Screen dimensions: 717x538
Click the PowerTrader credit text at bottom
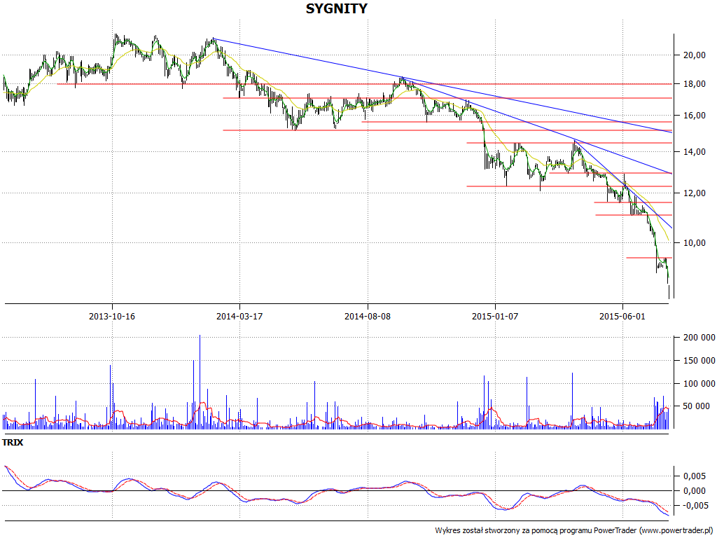point(576,530)
